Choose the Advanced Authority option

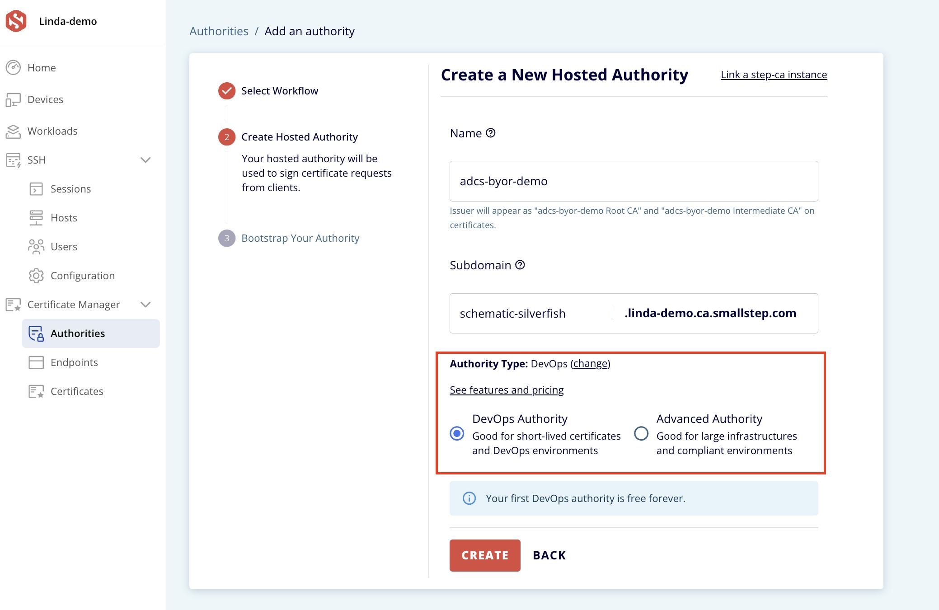(641, 435)
